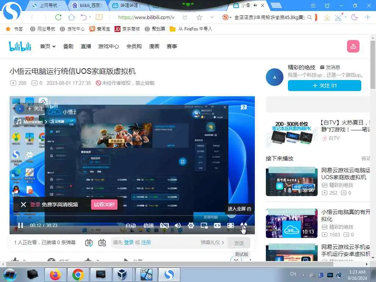The width and height of the screenshot is (376, 282).
Task: Expand address bar dropdown arrow
Action: pos(212,17)
